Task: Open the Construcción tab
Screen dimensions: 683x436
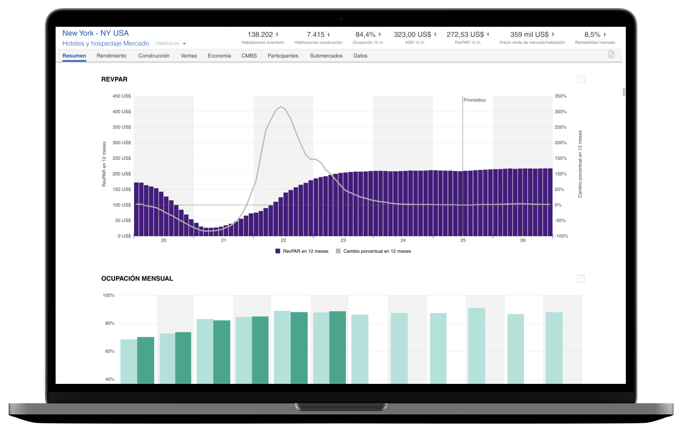Action: point(154,56)
